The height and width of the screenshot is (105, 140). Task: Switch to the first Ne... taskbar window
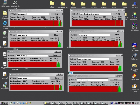tap(55, 103)
